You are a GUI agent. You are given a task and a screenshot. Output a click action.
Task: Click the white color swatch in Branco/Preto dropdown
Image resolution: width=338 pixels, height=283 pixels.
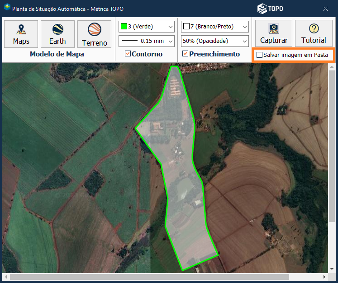[186, 26]
